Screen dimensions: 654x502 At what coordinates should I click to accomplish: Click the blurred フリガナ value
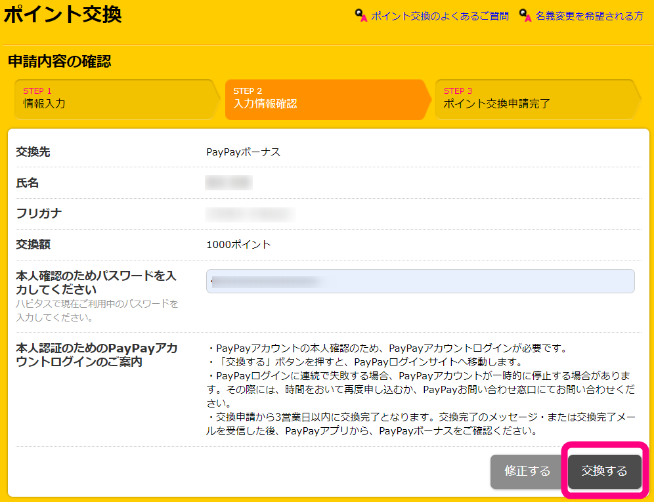tap(250, 215)
